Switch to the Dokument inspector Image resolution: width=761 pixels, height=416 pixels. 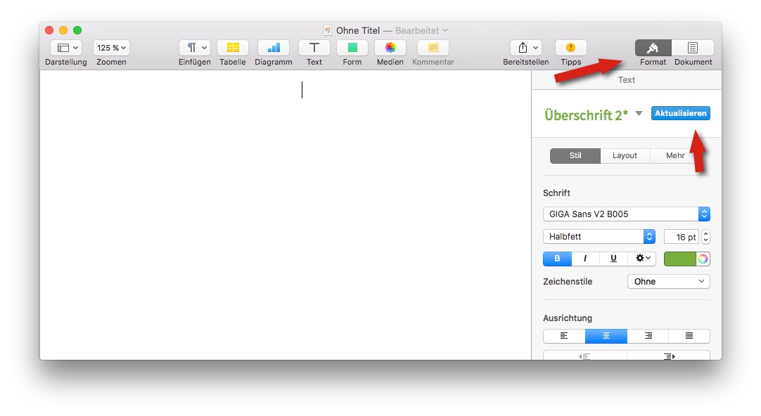pos(693,48)
